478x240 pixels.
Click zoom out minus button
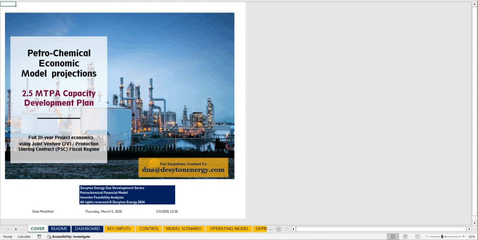click(x=427, y=236)
